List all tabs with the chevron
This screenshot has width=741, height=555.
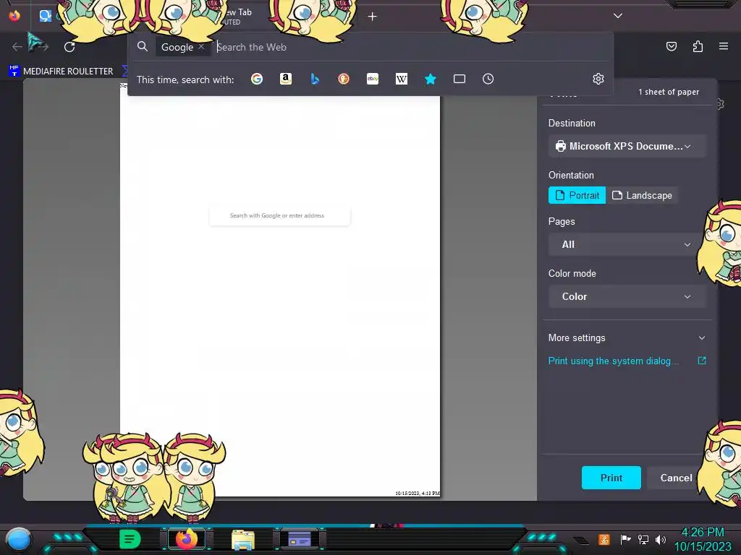pos(618,16)
